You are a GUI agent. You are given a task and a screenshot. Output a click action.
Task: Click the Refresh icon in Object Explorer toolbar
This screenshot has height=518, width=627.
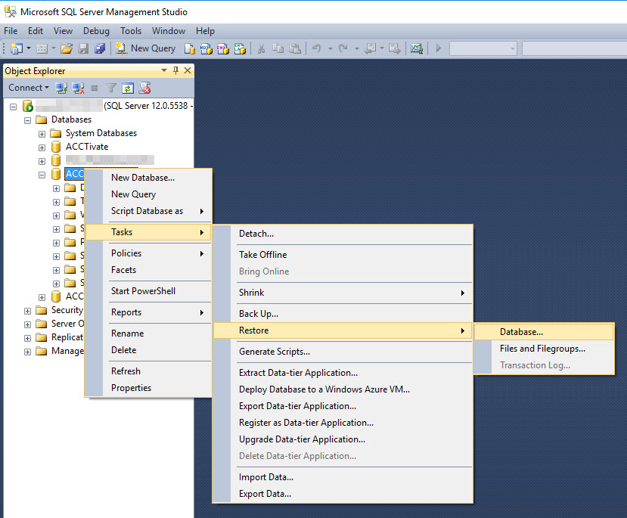(x=128, y=88)
